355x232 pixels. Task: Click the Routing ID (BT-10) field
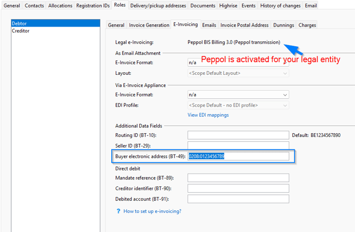pos(238,135)
